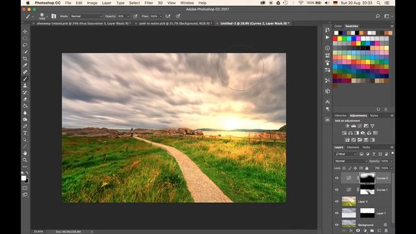This screenshot has width=416, height=234.
Task: Select the Path Selection tool
Action: coord(25,140)
